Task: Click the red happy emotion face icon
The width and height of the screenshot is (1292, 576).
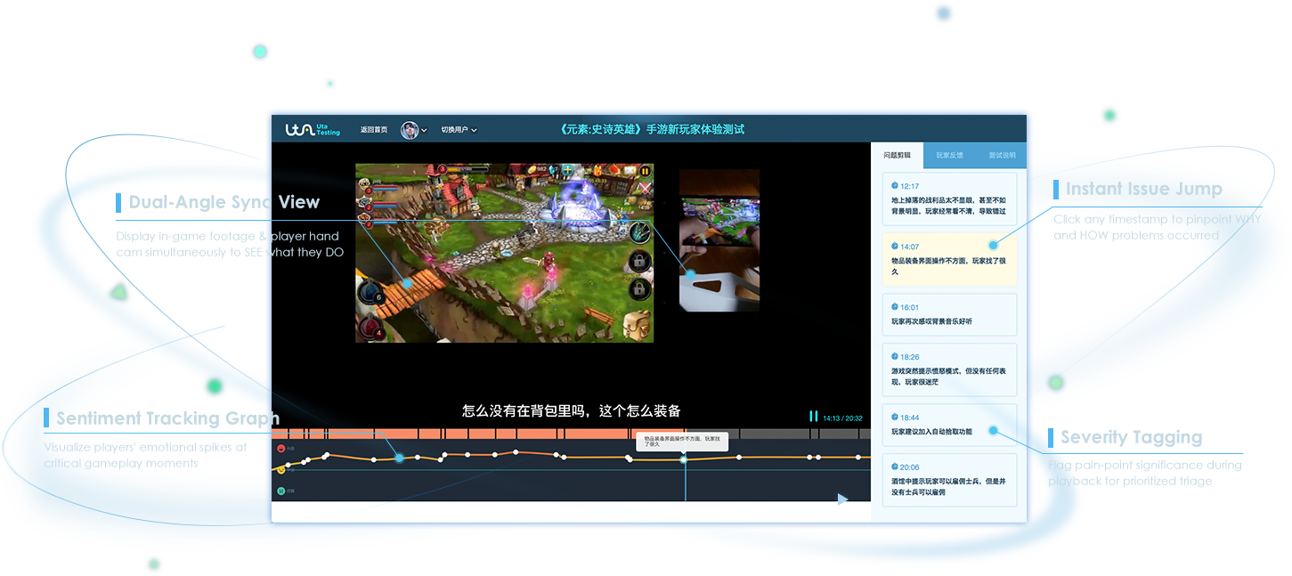Action: coord(280,449)
